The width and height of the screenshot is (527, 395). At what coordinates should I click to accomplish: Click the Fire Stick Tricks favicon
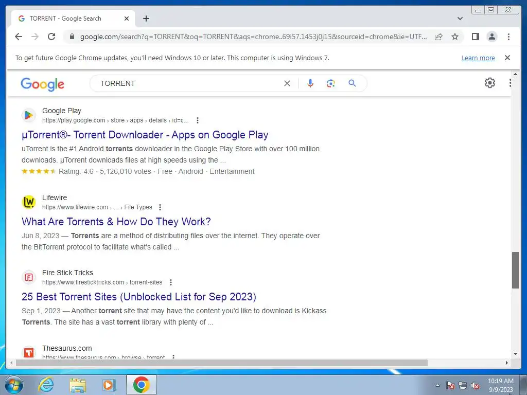click(x=29, y=277)
